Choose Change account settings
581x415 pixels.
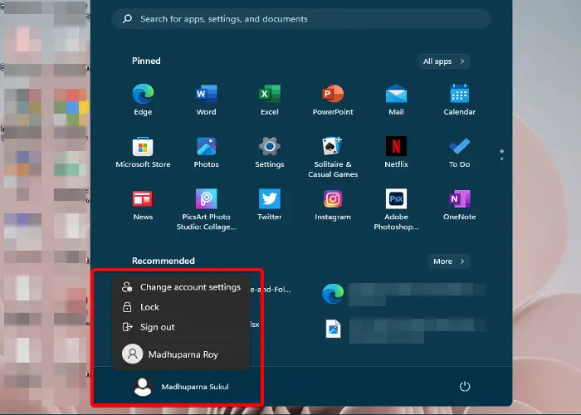pyautogui.click(x=182, y=287)
